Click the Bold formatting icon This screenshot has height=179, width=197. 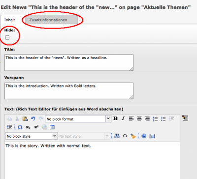115,119
